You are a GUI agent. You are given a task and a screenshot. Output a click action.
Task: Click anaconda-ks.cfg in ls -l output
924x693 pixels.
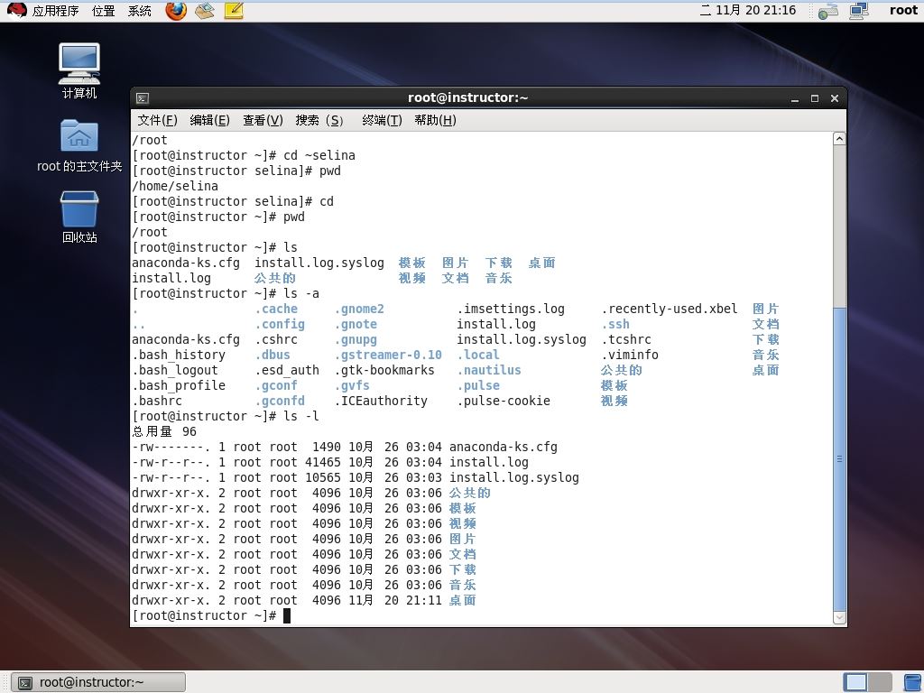tap(504, 447)
